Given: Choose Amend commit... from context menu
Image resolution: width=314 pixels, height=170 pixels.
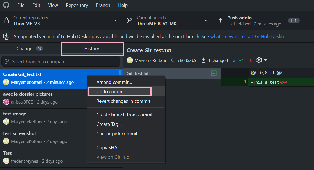Looking at the screenshot, I should pyautogui.click(x=126, y=82).
